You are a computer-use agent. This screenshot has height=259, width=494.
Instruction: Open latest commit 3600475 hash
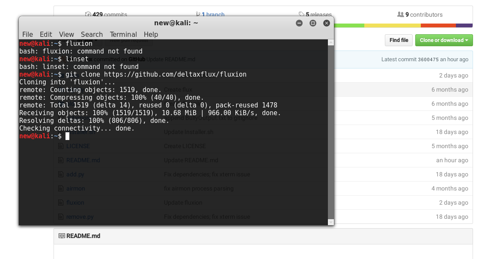pyautogui.click(x=428, y=60)
